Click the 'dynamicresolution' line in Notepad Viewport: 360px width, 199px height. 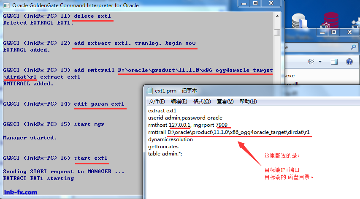(171, 139)
